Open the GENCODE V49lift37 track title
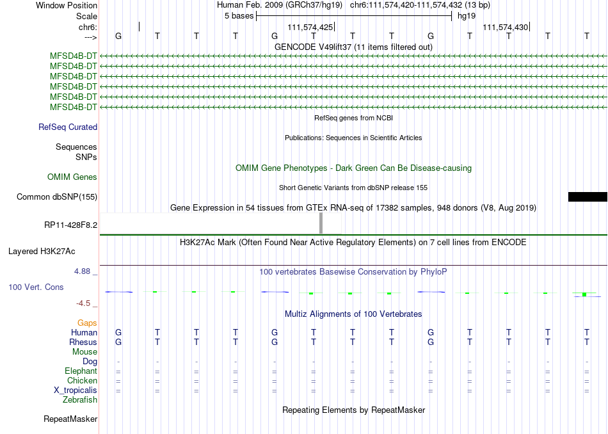608x434 pixels. (353, 47)
